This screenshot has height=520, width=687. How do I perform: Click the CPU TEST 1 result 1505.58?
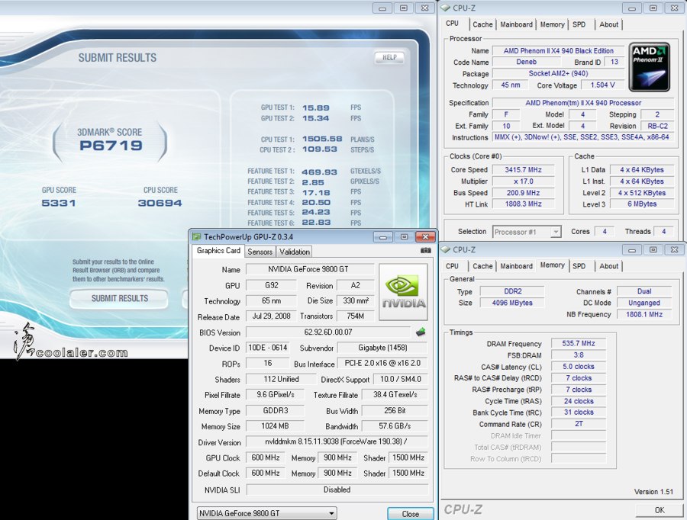(322, 140)
